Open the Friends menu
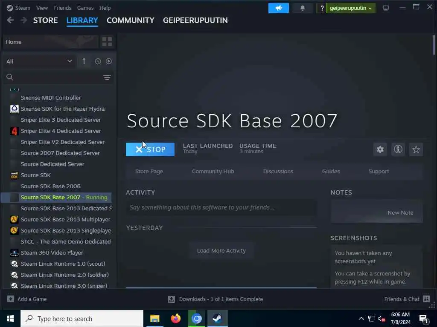437x327 pixels. pyautogui.click(x=62, y=8)
